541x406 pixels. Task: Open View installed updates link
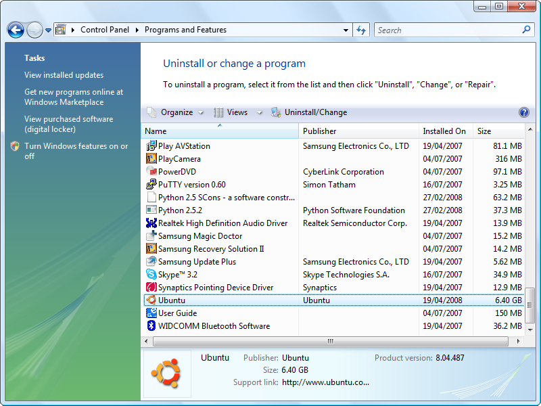64,75
